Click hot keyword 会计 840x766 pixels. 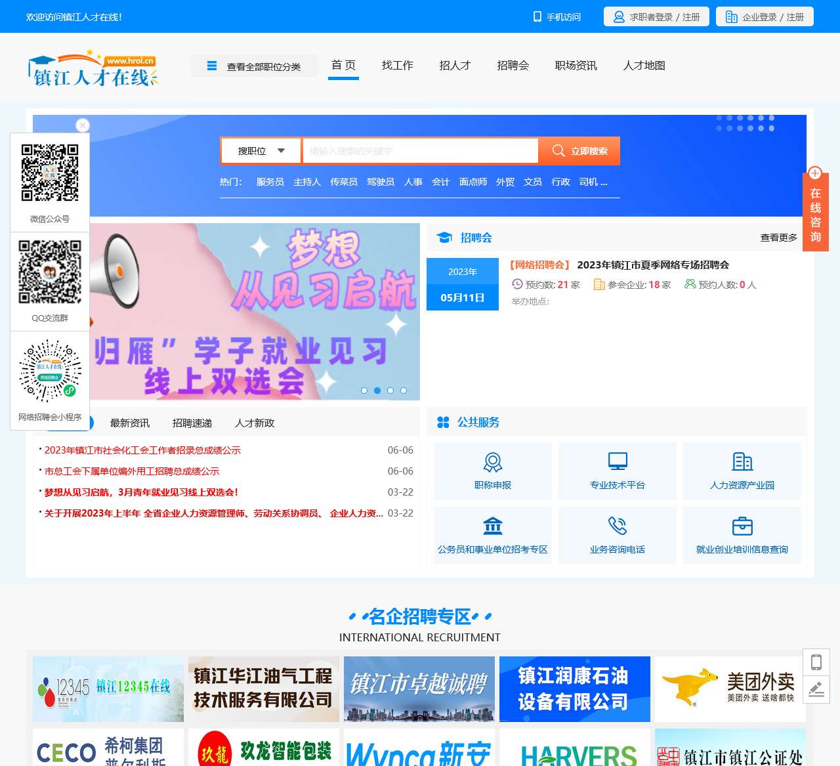[x=441, y=182]
